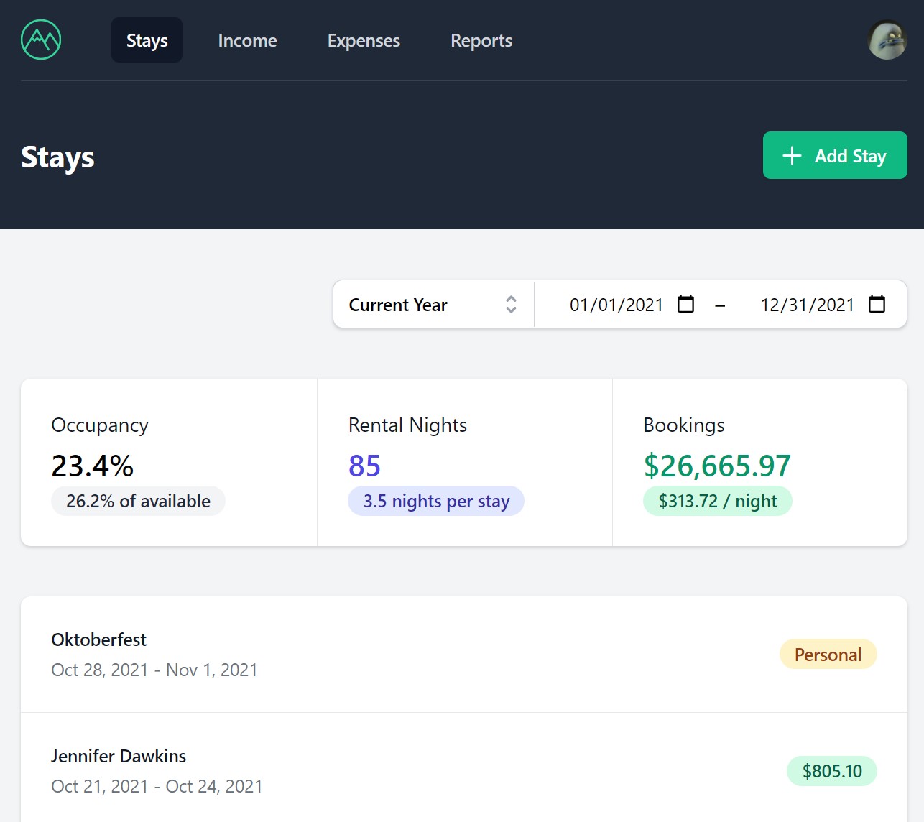
Task: Click the mountain logo icon
Action: click(41, 40)
